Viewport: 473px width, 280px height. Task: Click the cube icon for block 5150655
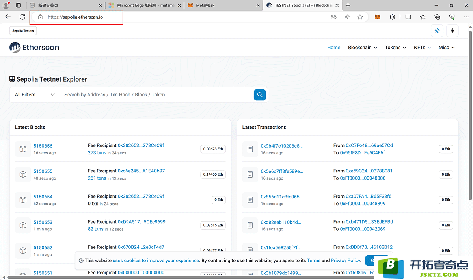click(x=23, y=174)
